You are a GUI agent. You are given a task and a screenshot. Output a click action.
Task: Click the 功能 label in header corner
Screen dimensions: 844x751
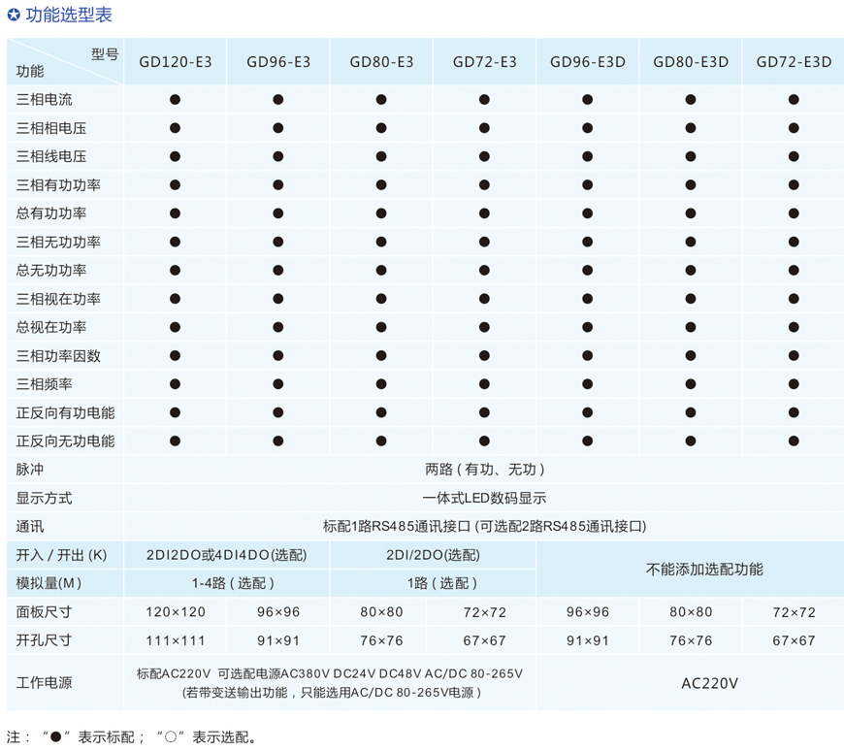tap(30, 71)
